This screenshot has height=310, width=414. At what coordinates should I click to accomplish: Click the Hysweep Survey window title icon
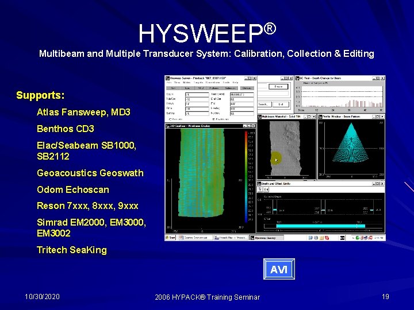pos(167,78)
